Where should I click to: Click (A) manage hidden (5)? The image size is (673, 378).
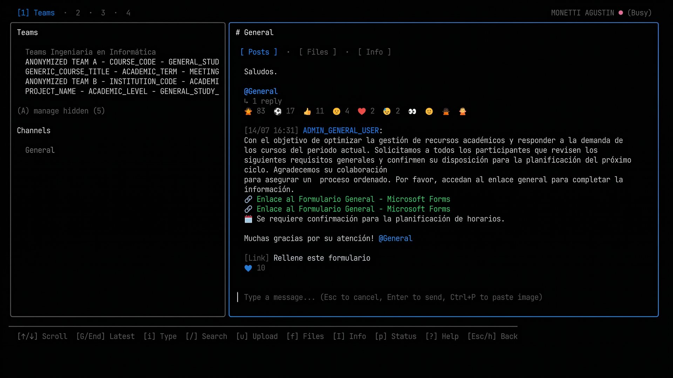pos(61,111)
